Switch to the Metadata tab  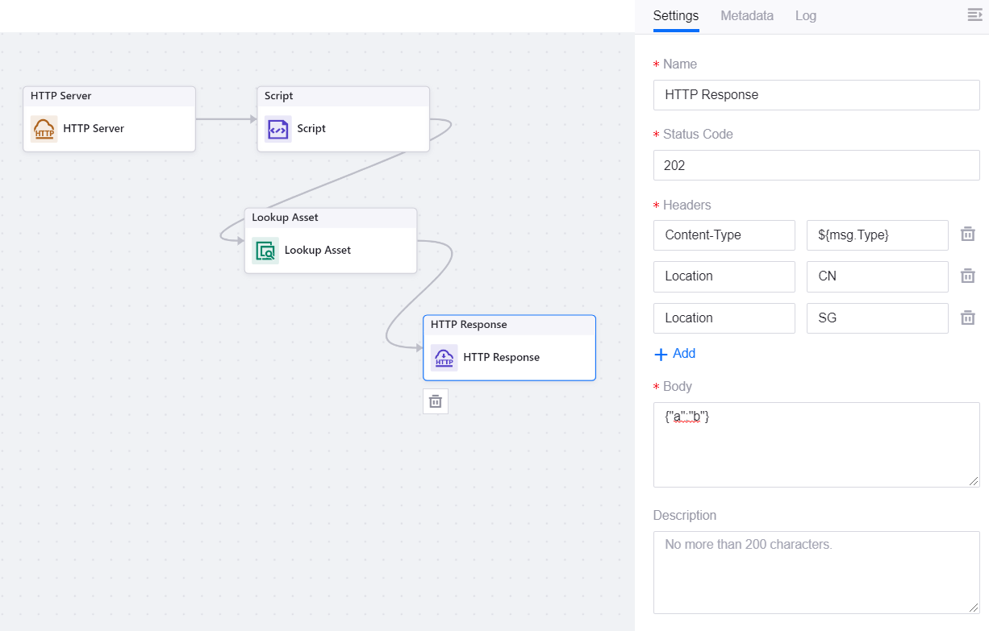point(746,16)
